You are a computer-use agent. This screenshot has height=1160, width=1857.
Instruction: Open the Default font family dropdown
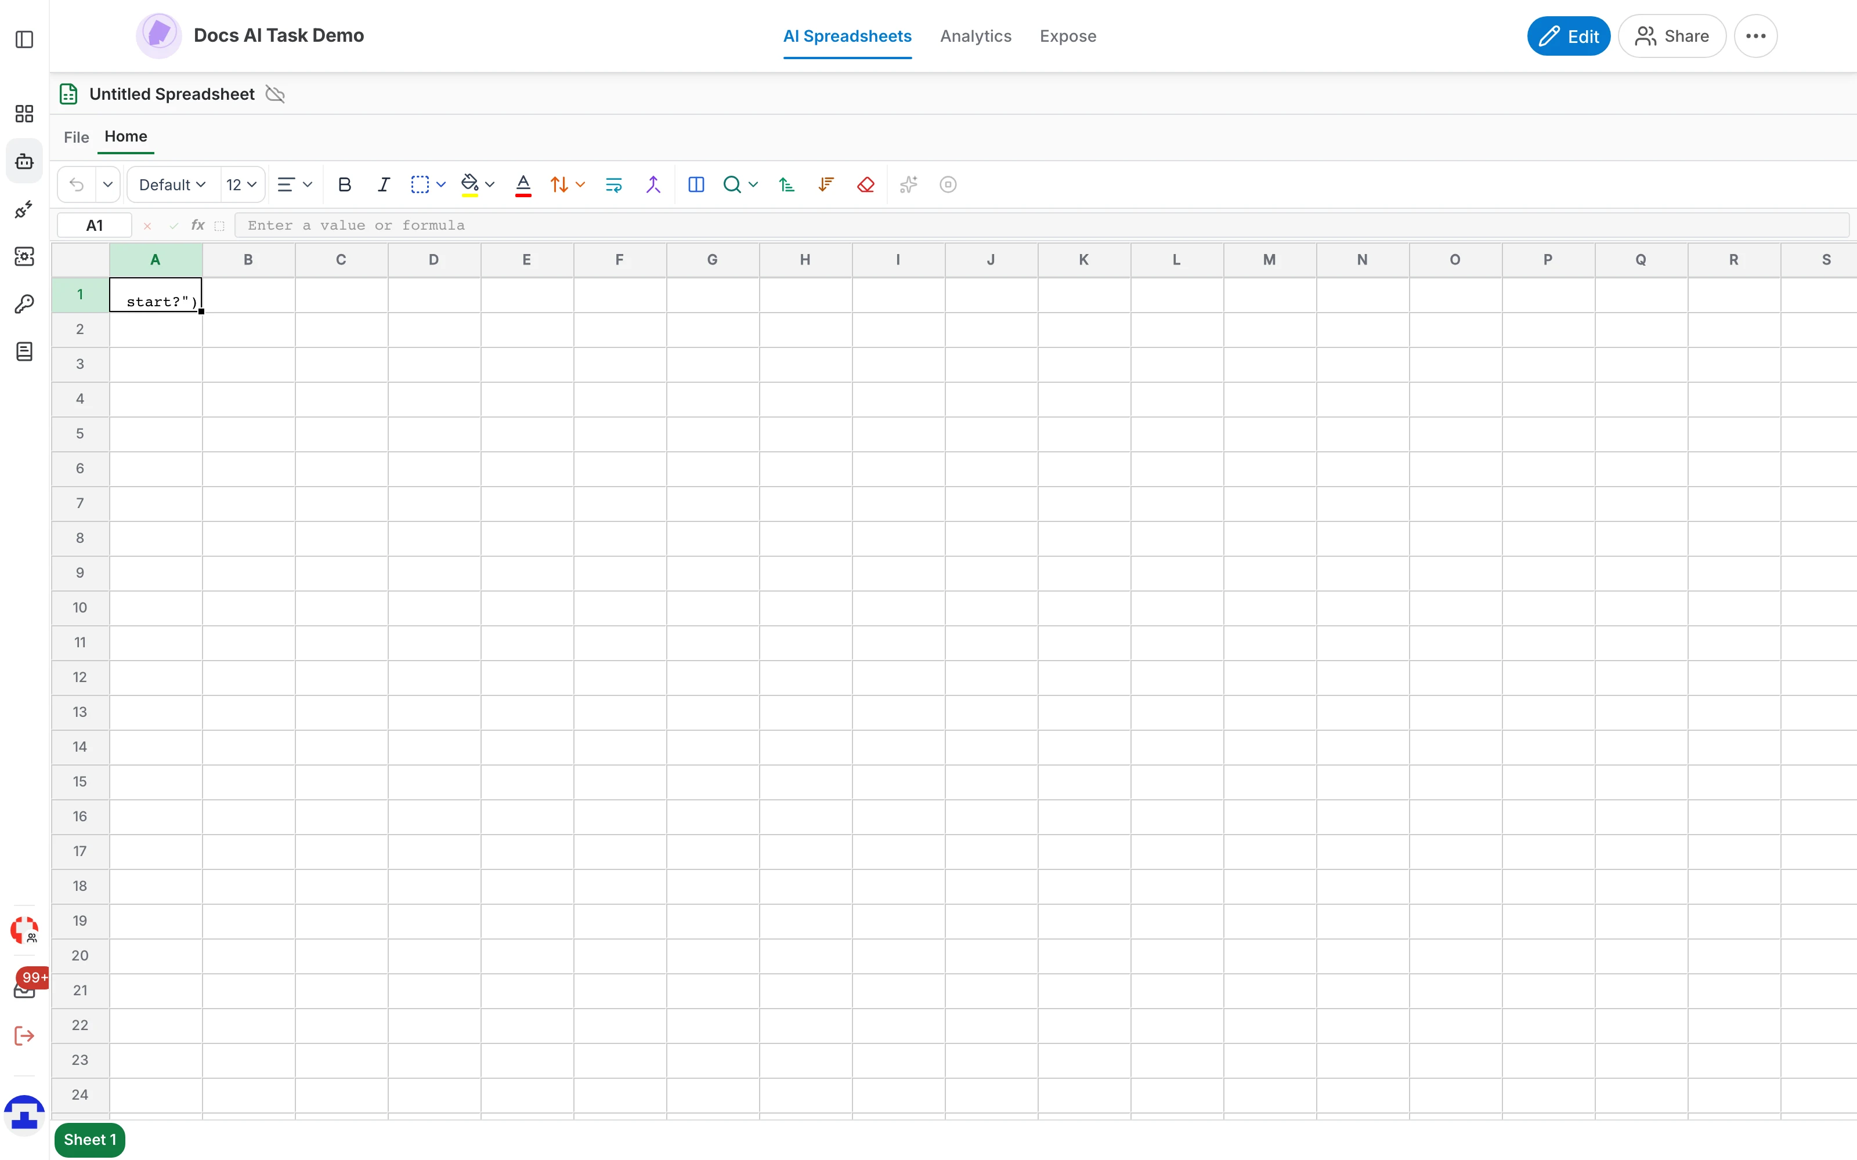[x=173, y=185]
